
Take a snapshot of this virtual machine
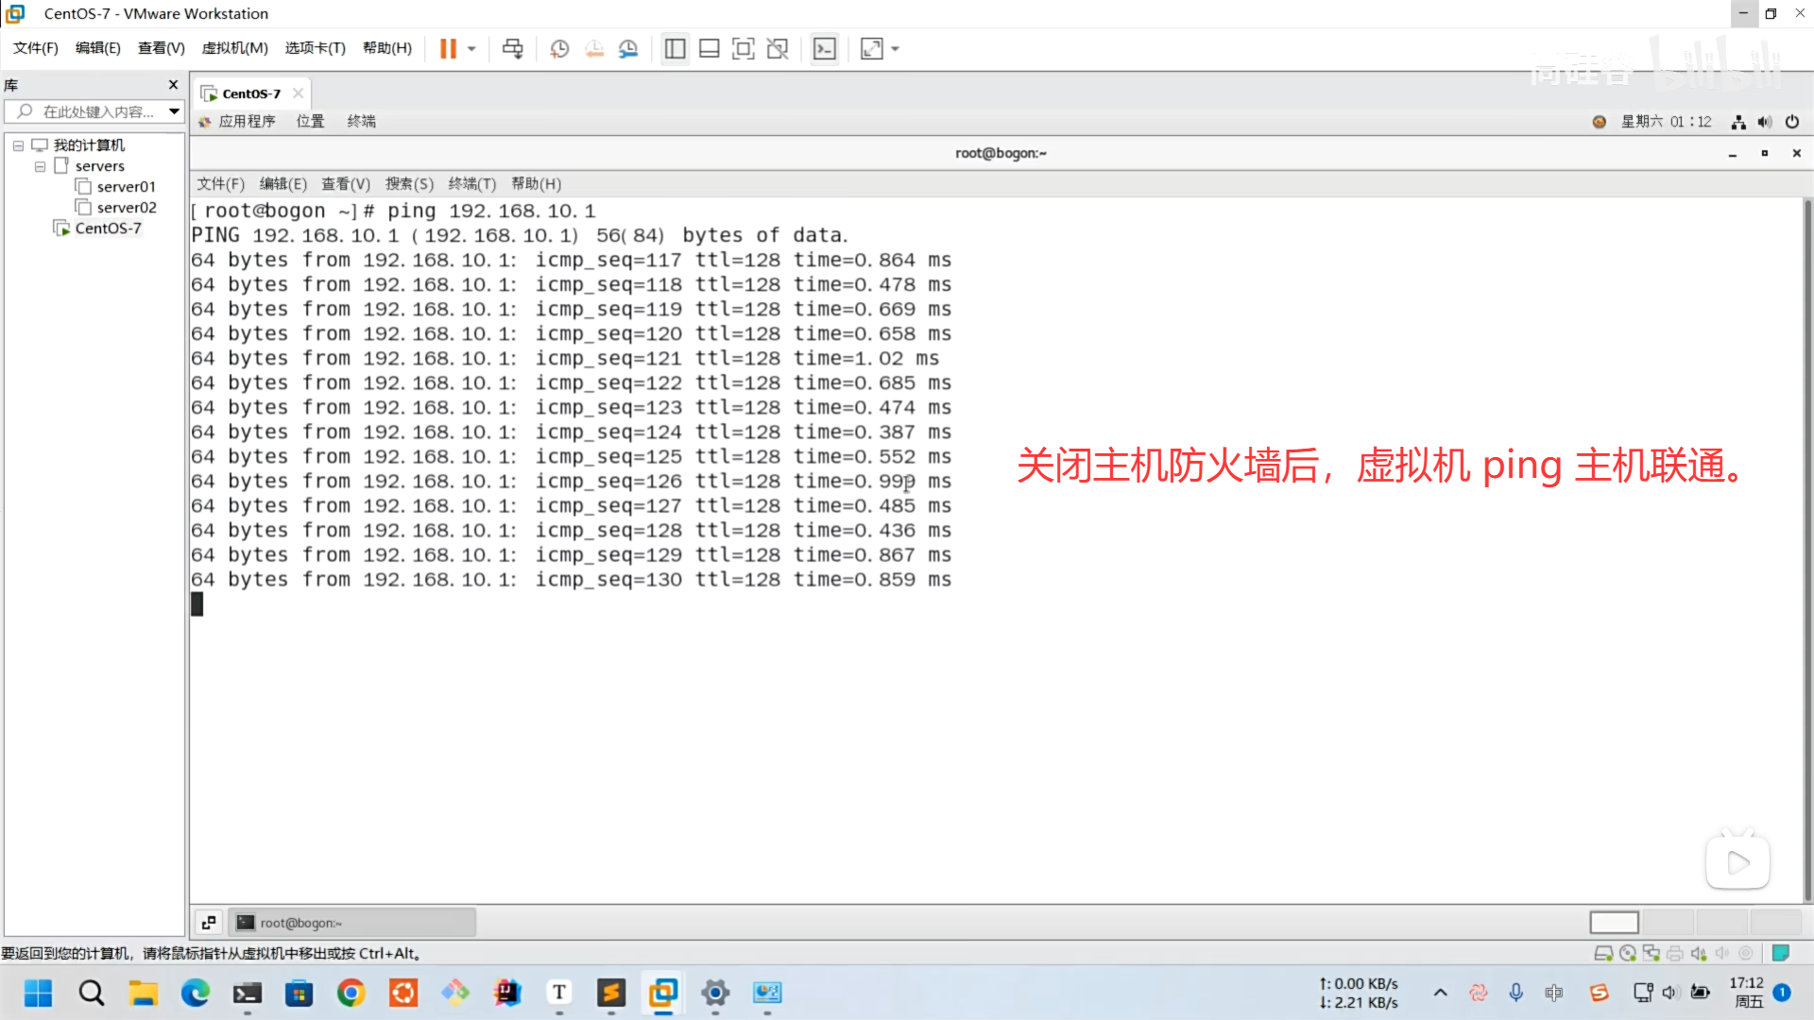559,48
